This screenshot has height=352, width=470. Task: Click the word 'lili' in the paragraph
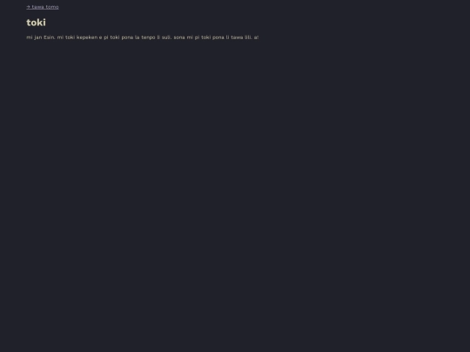pos(248,37)
